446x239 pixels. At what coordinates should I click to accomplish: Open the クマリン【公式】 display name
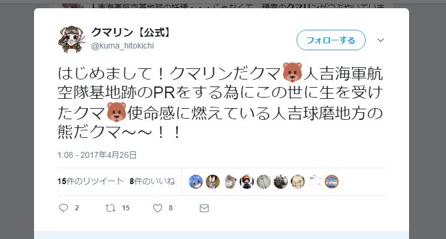click(x=130, y=32)
